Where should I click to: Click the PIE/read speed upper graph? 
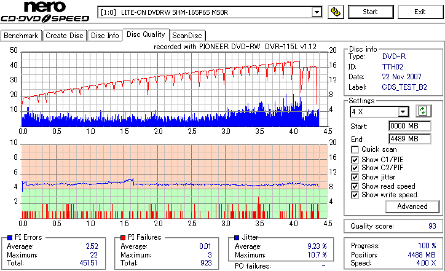175,89
